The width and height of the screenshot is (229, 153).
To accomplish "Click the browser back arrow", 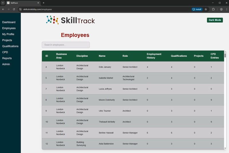I will (x=3, y=9).
